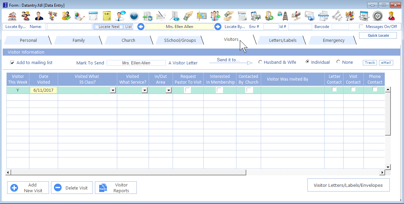Click the blue clock toolbar icon
Screen dimensions: 404x204
134,16
